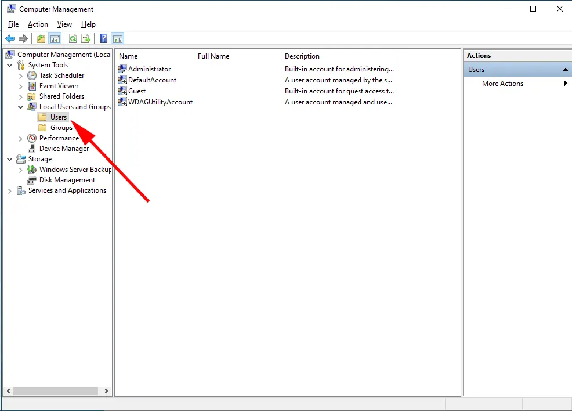Image resolution: width=572 pixels, height=411 pixels.
Task: Click the Forward arrow toolbar icon
Action: pos(23,38)
